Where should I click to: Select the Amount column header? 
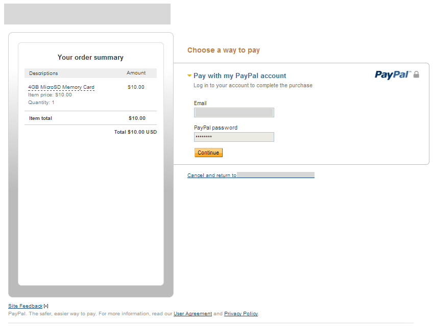(x=136, y=73)
